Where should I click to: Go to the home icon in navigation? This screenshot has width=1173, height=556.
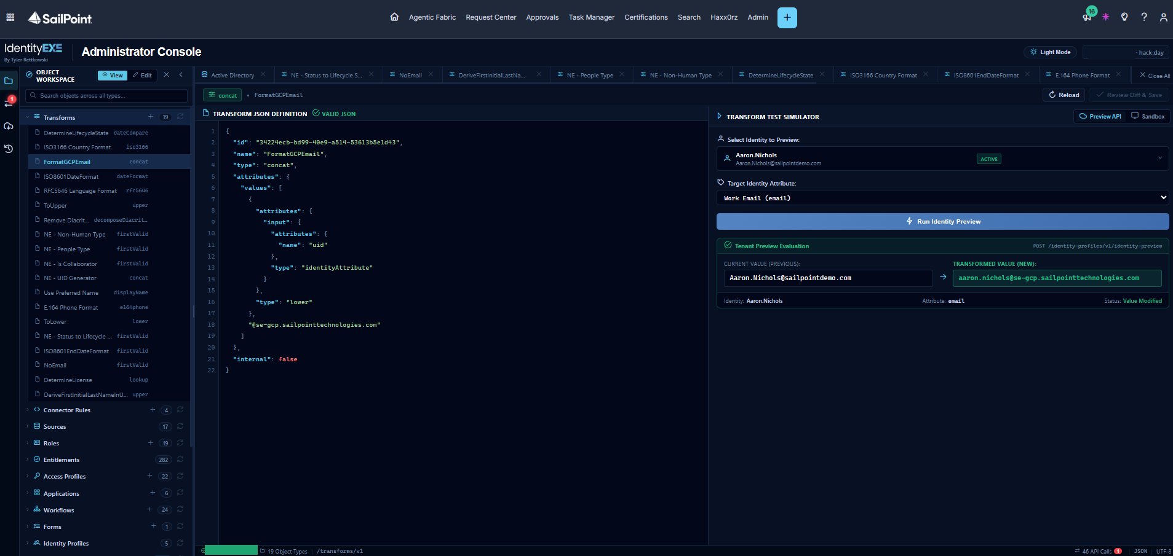pos(394,17)
